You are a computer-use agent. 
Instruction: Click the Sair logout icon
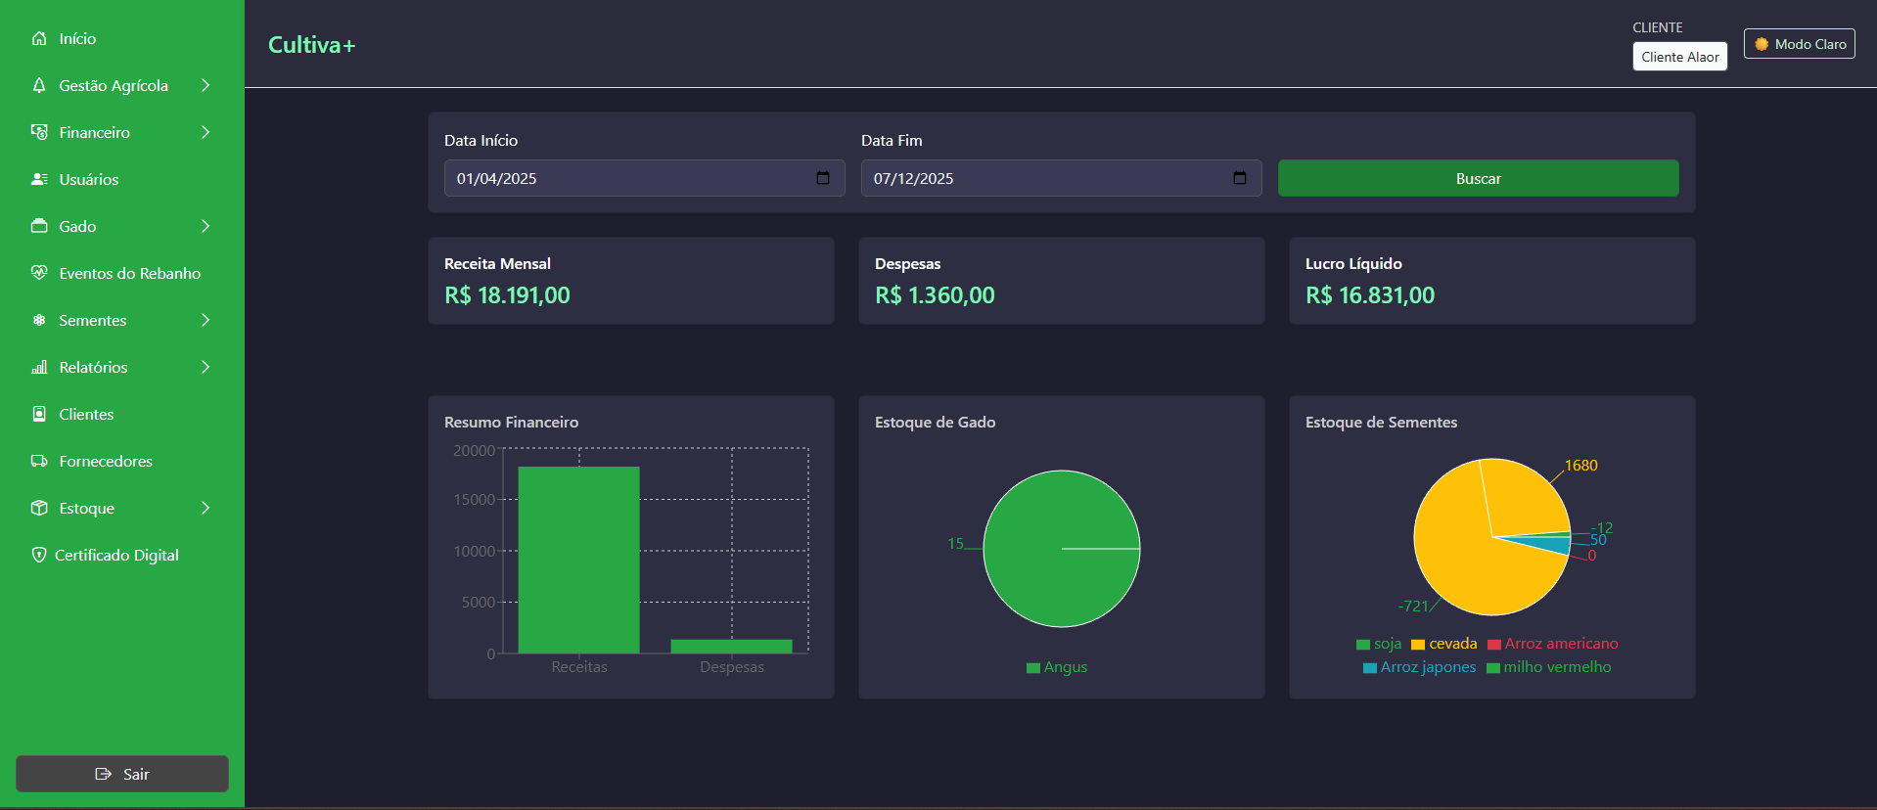click(x=103, y=774)
